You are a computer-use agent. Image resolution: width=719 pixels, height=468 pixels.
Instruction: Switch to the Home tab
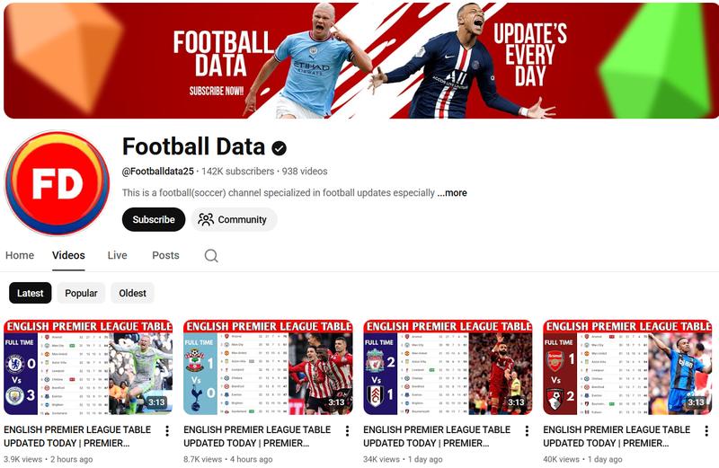20,255
